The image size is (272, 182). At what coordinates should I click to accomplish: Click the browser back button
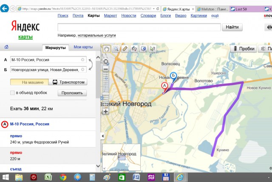pos(4,9)
